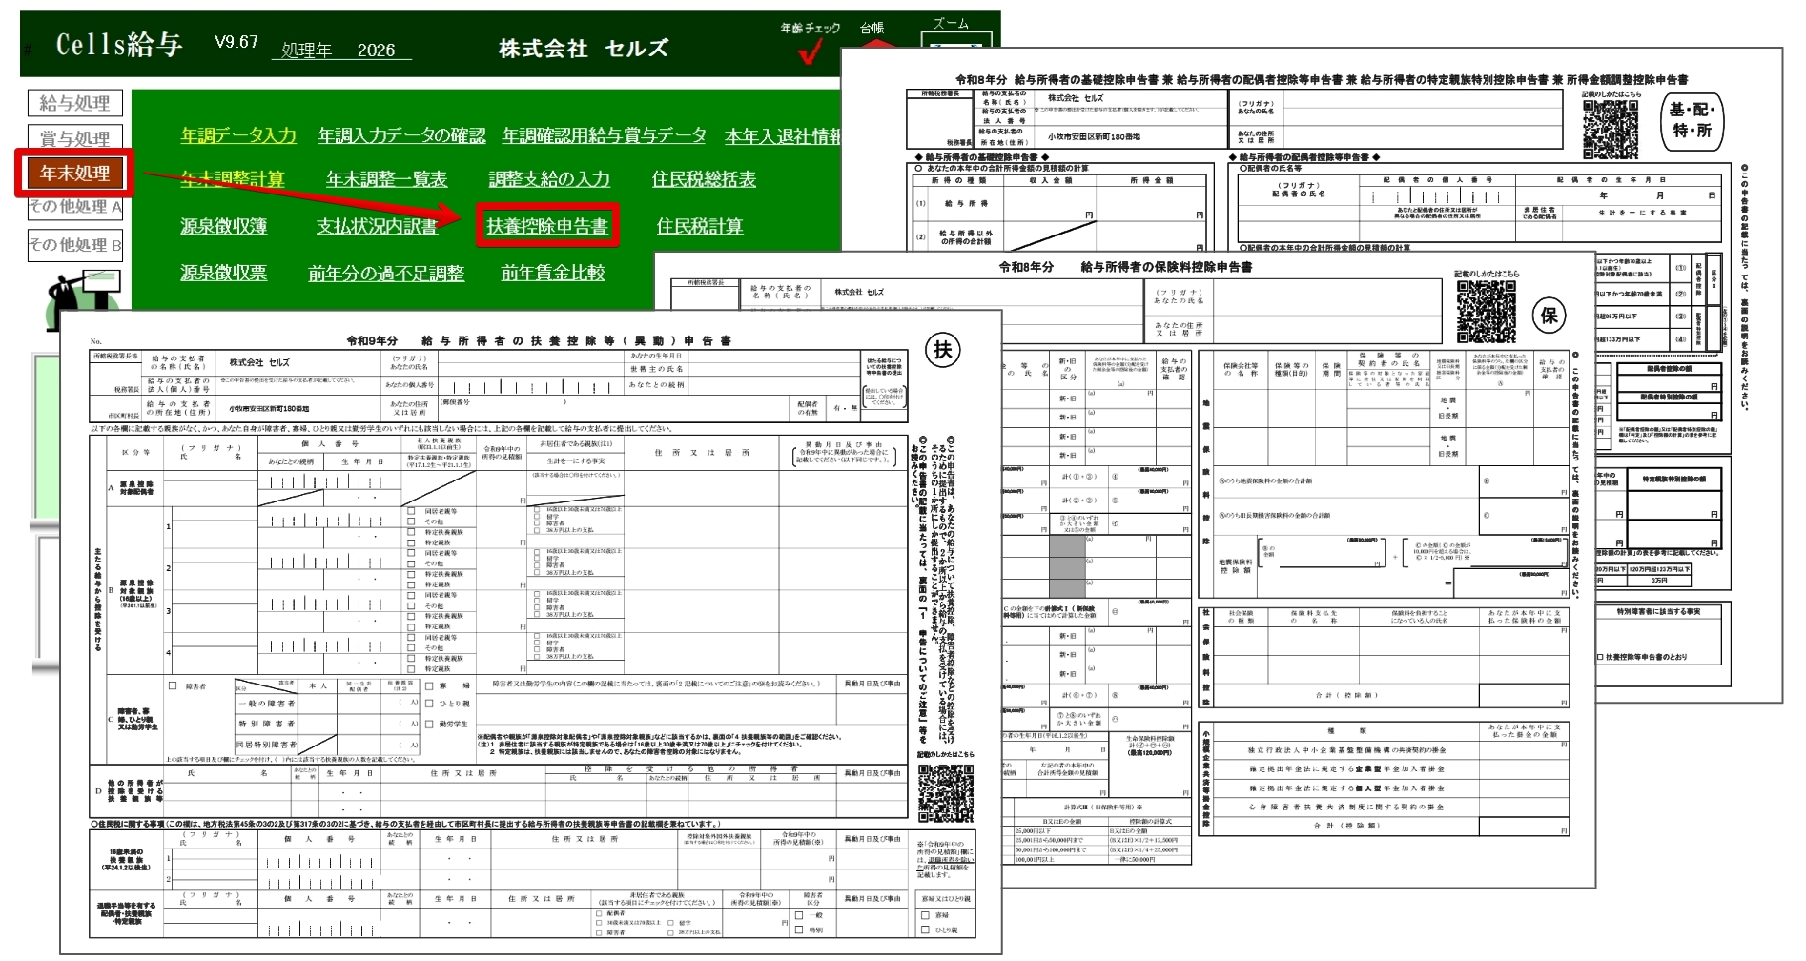Open the 年調データ入力 link
This screenshot has height=961, width=1806.
tap(238, 135)
